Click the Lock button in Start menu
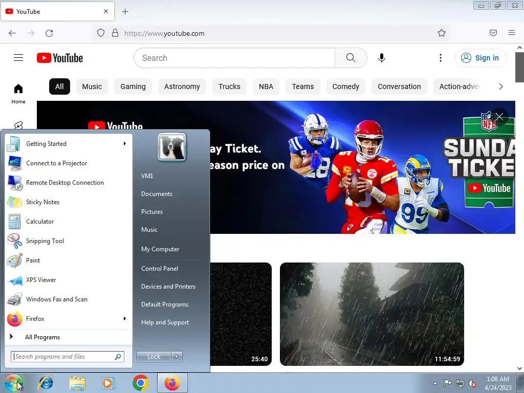Screen dimensions: 524x393 click(154, 357)
